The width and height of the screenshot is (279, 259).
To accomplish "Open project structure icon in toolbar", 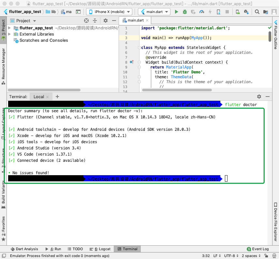I will pos(266,12).
